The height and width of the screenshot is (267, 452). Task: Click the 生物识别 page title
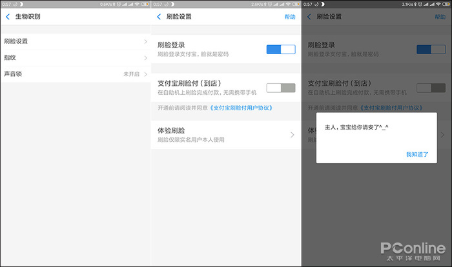coord(28,17)
